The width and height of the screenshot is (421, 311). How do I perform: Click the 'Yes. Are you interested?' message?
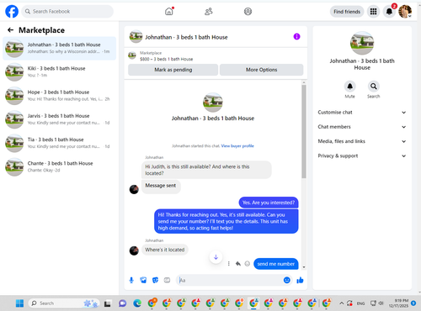pyautogui.click(x=269, y=203)
